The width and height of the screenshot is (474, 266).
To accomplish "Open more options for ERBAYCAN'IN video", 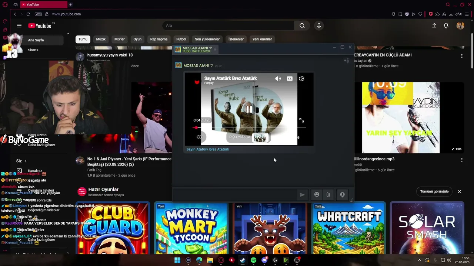I will pos(462,56).
